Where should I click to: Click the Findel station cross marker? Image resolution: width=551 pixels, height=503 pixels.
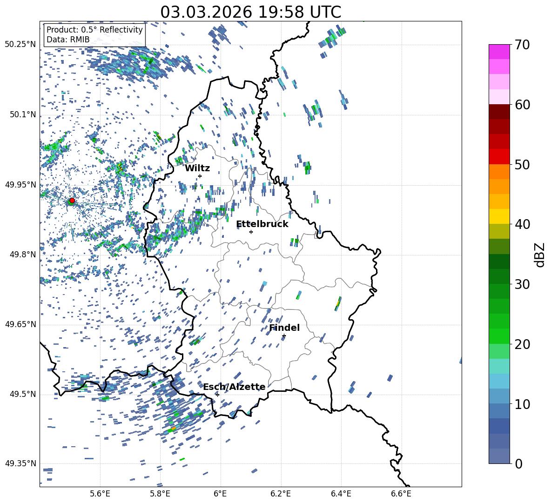click(284, 335)
